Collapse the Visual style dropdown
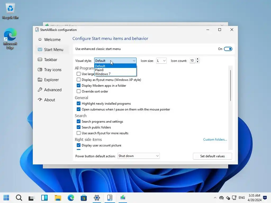 (115, 61)
